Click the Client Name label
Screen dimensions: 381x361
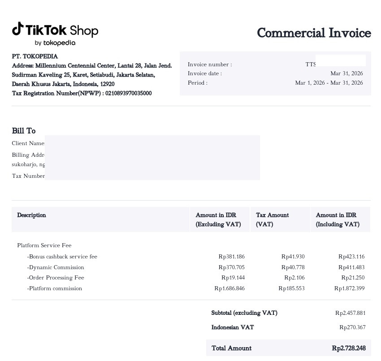pos(28,143)
